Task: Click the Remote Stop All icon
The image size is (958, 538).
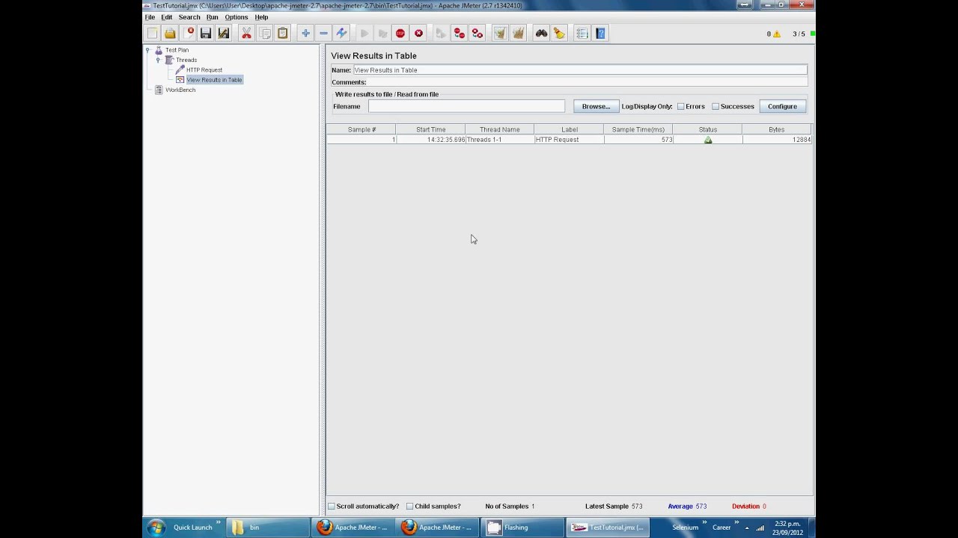Action: tap(460, 34)
